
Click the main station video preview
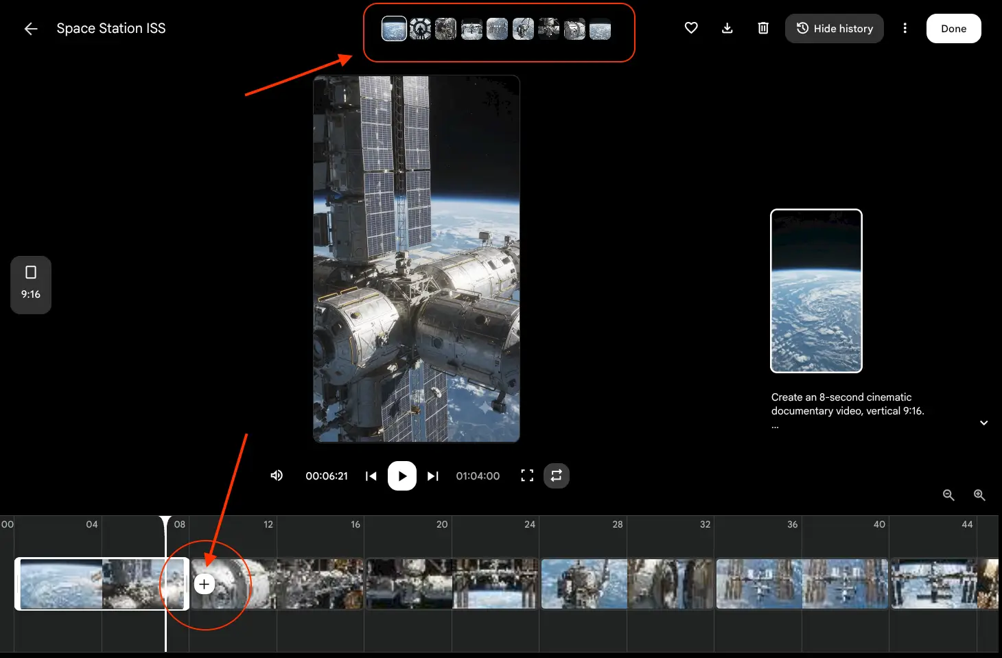(x=417, y=259)
